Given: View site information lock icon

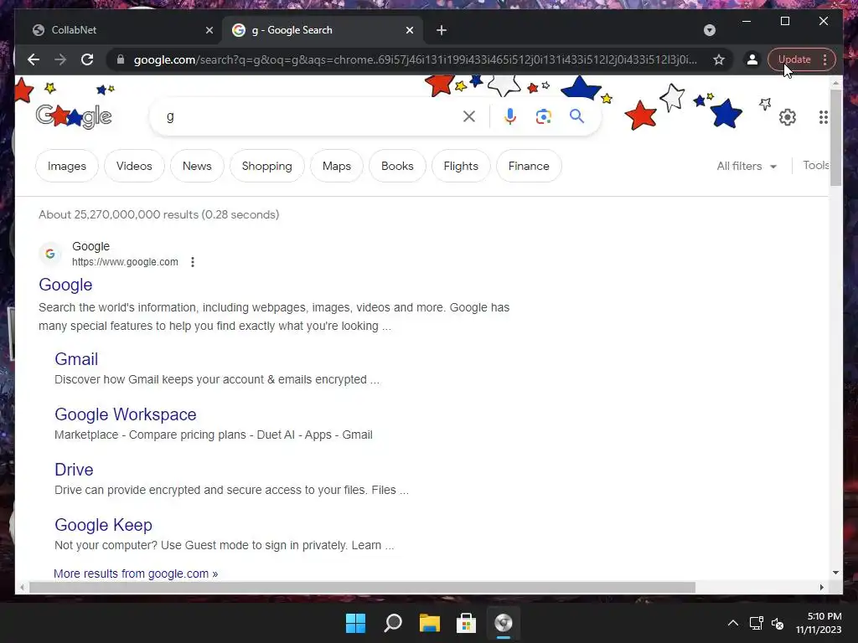Looking at the screenshot, I should point(121,59).
